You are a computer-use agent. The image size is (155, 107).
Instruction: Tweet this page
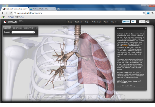(x=126, y=22)
